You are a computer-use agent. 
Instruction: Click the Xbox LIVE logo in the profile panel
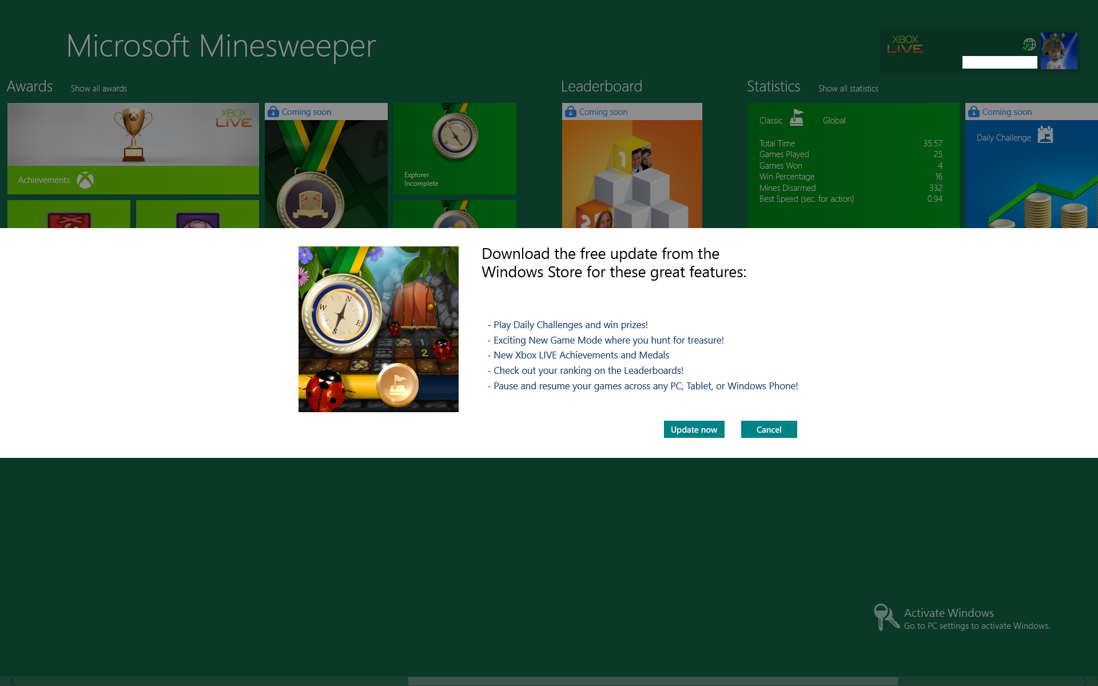(x=905, y=45)
